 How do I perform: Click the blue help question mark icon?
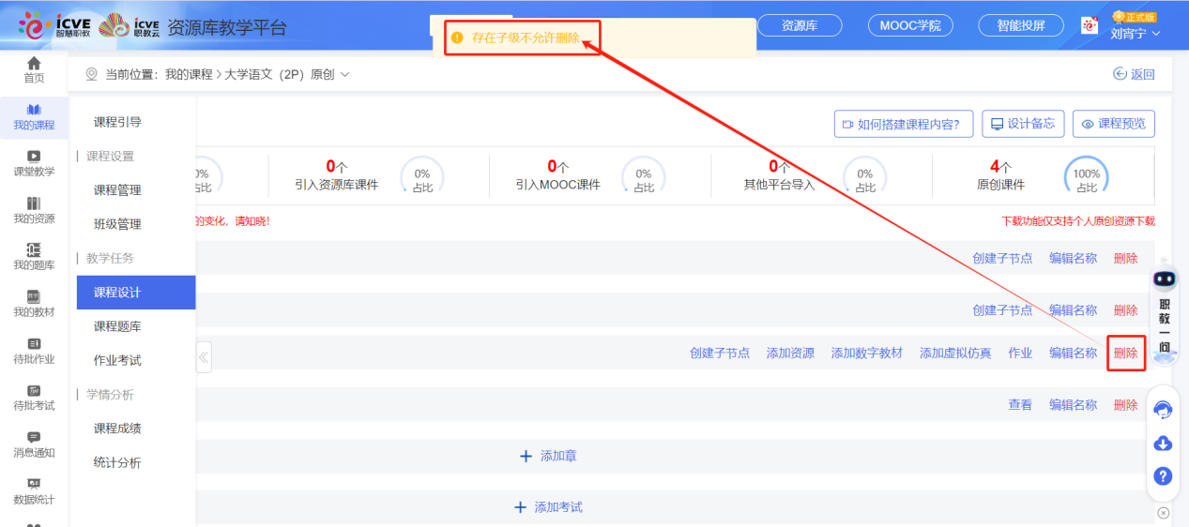coord(1163,476)
